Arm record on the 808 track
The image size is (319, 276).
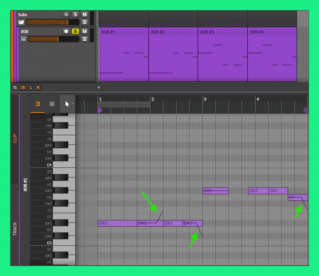[x=66, y=31]
